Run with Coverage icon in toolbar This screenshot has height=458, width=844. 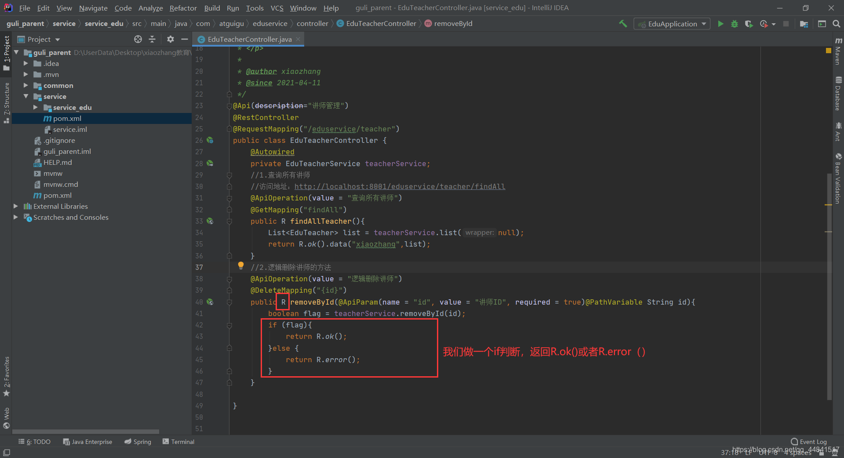coord(749,24)
